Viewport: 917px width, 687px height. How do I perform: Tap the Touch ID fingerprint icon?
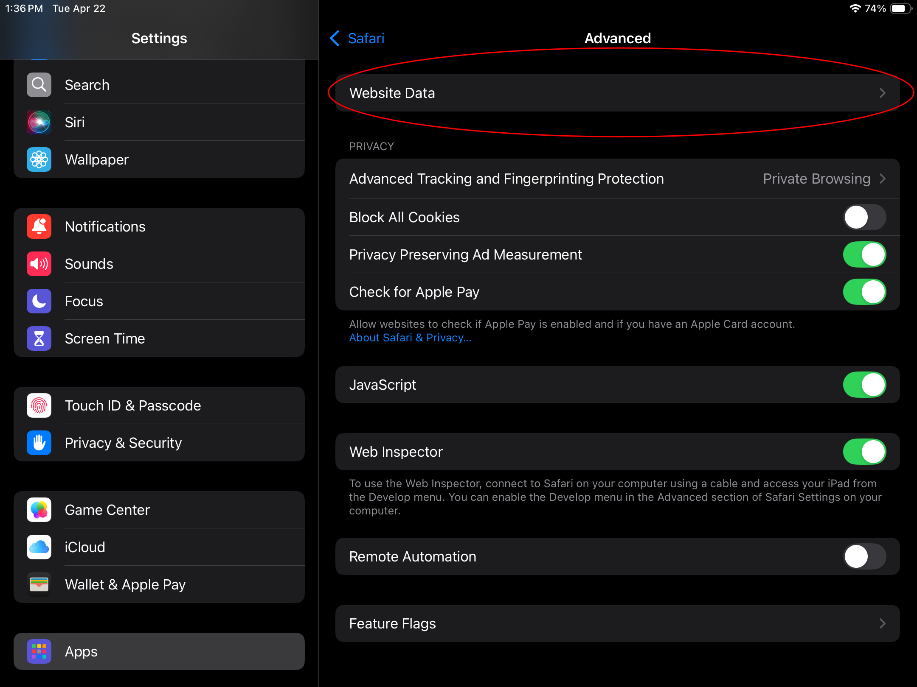(x=39, y=405)
